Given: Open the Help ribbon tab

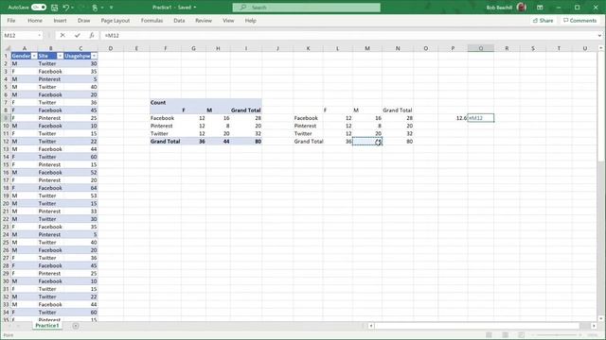Looking at the screenshot, I should tap(250, 21).
